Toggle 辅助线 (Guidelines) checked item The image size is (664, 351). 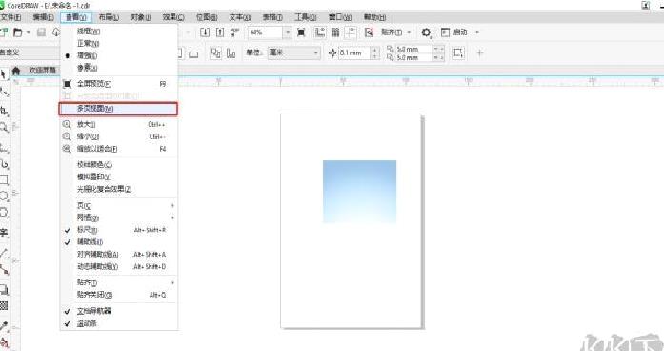click(118, 242)
